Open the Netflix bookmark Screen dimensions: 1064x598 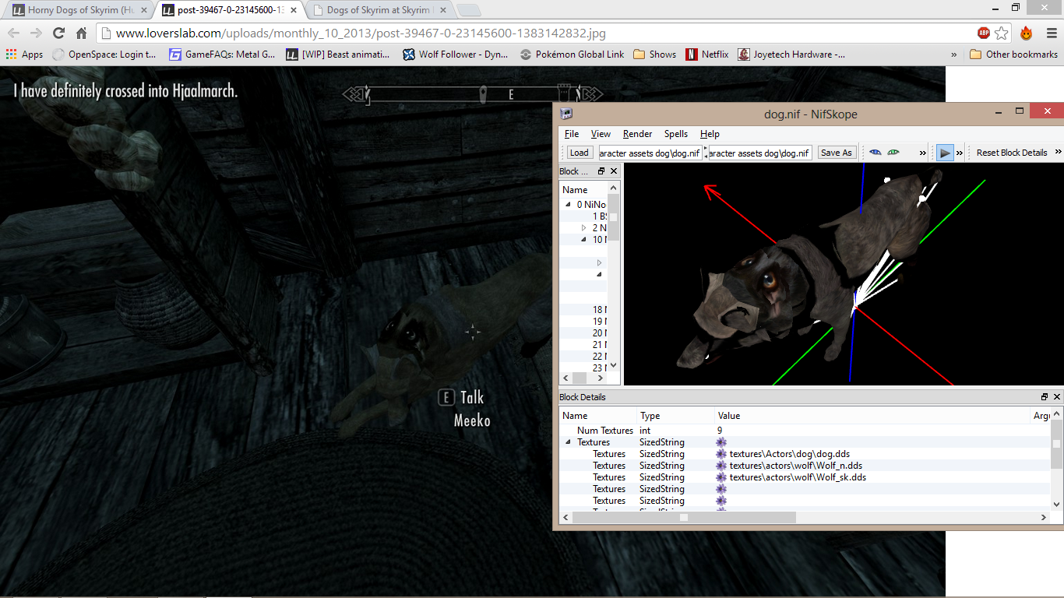[x=707, y=55]
